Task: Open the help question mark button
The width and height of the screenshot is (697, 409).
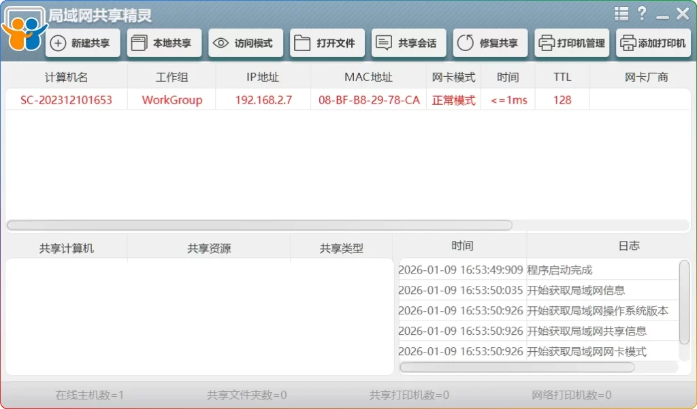Action: pyautogui.click(x=643, y=13)
